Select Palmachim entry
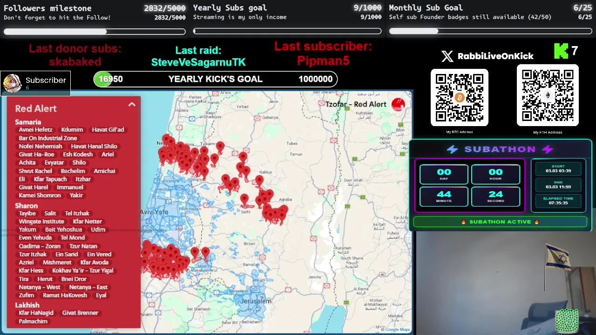 point(33,321)
